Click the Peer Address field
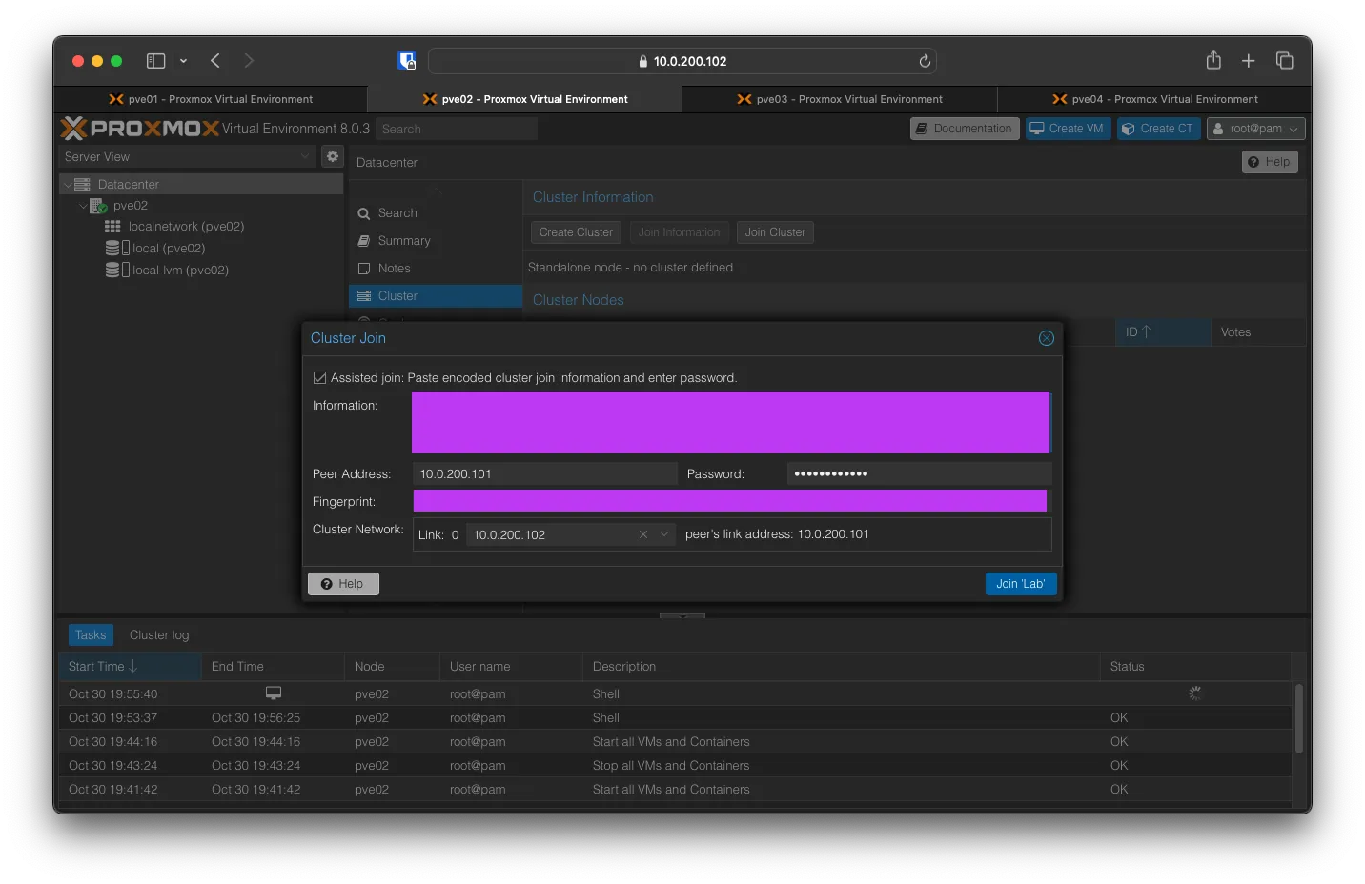The height and width of the screenshot is (884, 1365). click(x=545, y=473)
